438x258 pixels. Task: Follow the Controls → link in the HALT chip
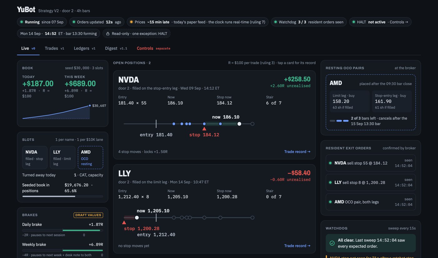[x=399, y=22]
